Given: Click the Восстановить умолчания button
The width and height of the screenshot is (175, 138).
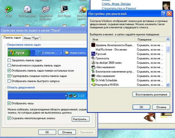Looking at the screenshot, I should click(151, 94).
